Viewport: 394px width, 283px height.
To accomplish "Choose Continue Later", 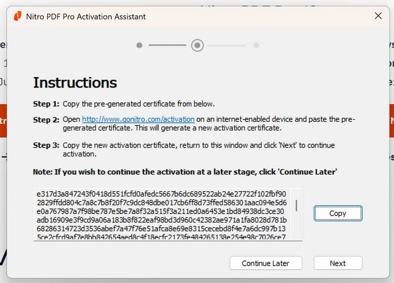I will [265, 263].
